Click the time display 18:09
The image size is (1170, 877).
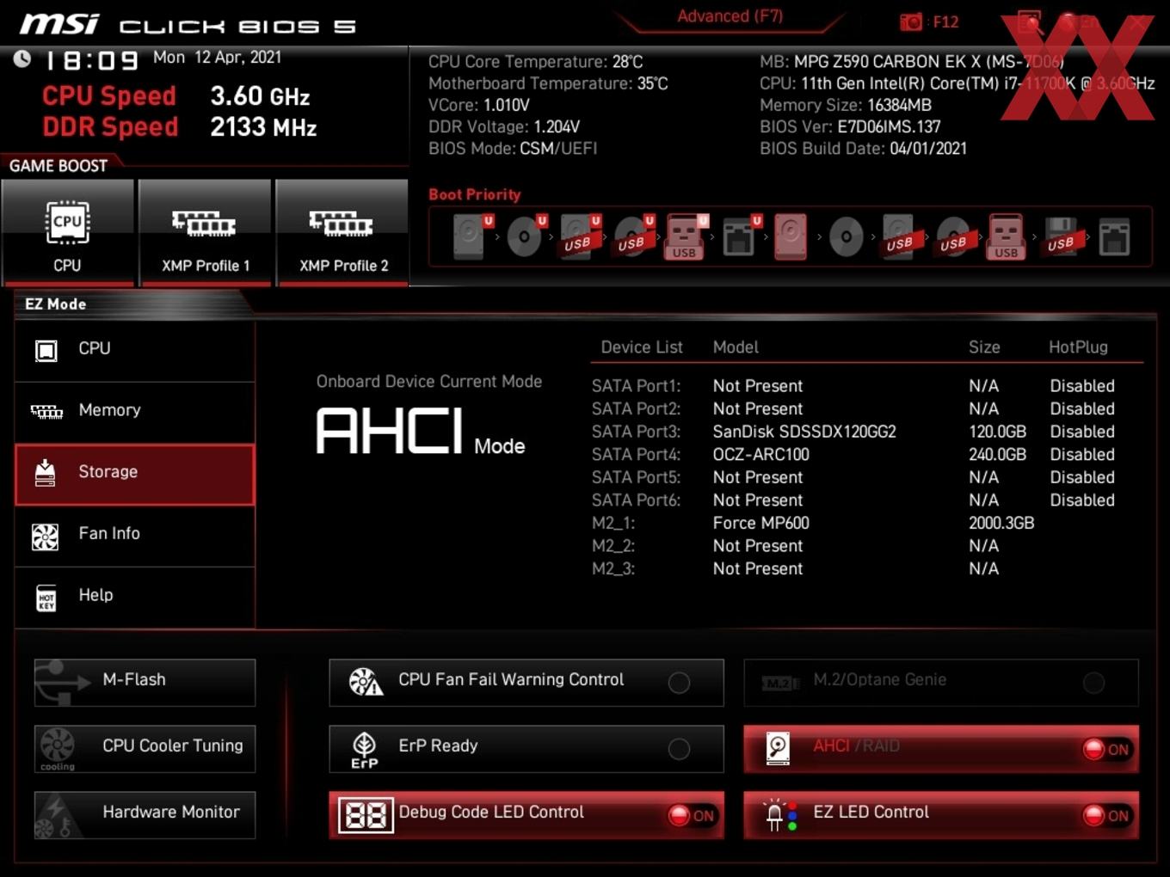click(x=91, y=60)
